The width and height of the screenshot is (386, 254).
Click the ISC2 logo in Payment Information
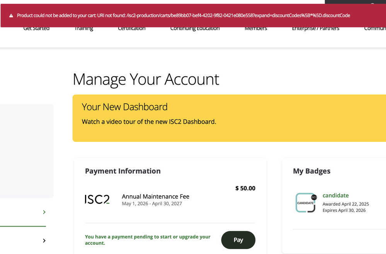[x=97, y=199]
